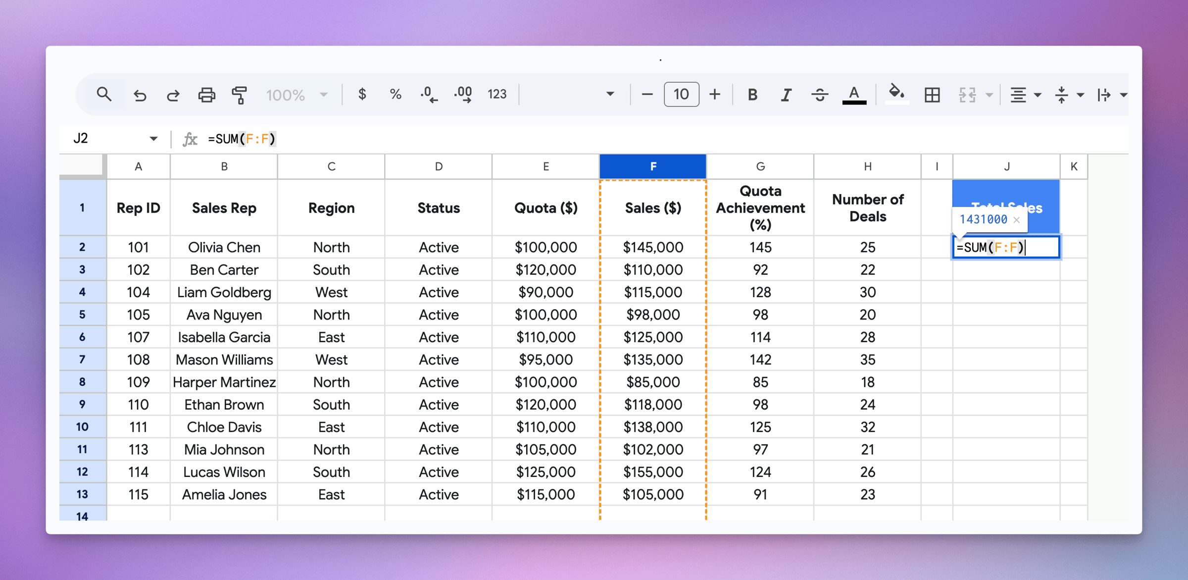This screenshot has width=1188, height=580.
Task: Undo the last action
Action: click(140, 95)
